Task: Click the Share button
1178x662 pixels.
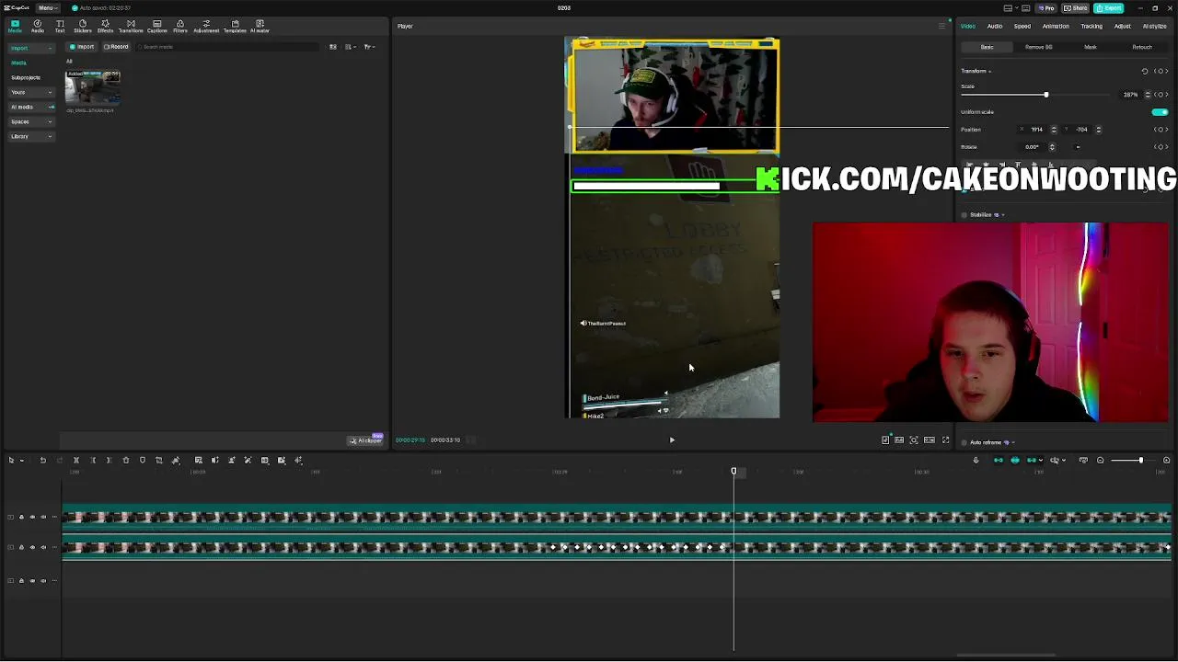Action: click(1076, 7)
